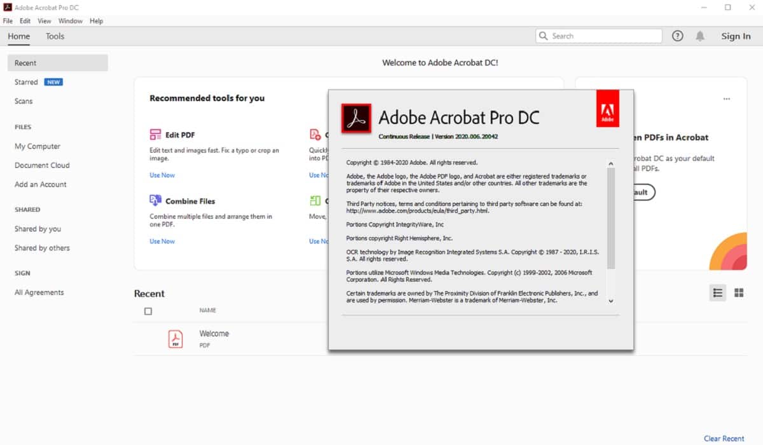Image resolution: width=763 pixels, height=445 pixels.
Task: Switch Recent files to list view
Action: click(x=718, y=292)
